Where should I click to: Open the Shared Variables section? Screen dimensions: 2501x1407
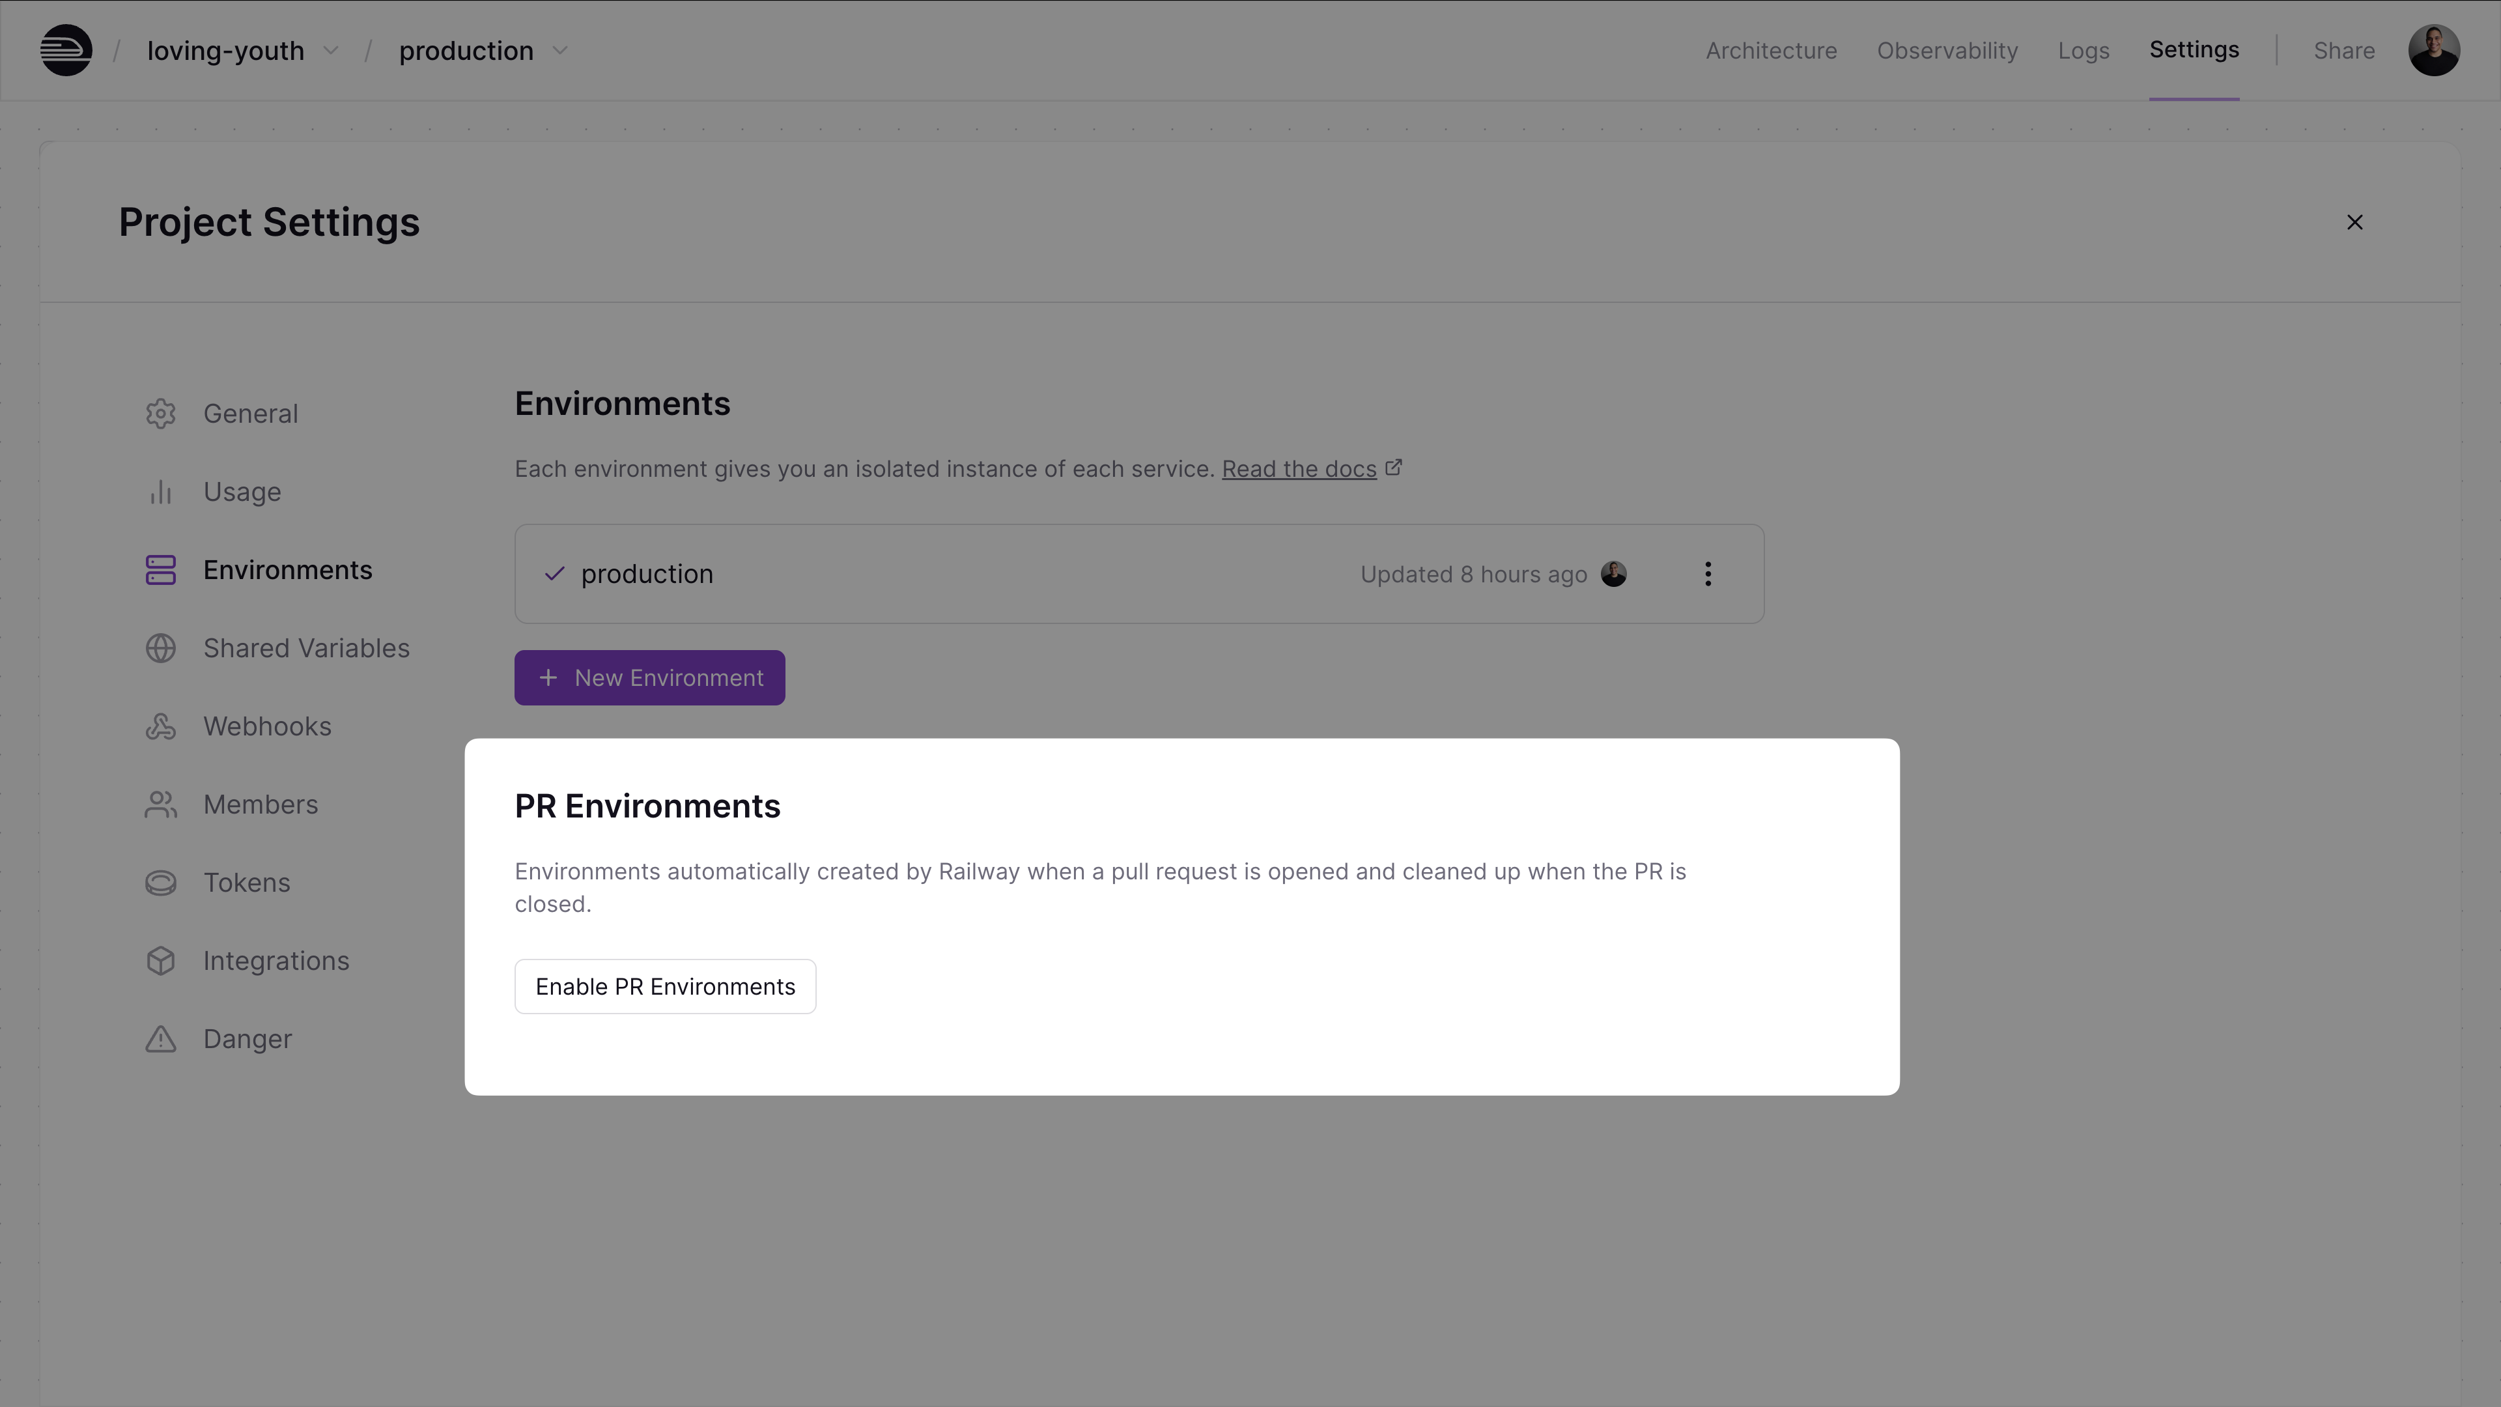pos(306,647)
